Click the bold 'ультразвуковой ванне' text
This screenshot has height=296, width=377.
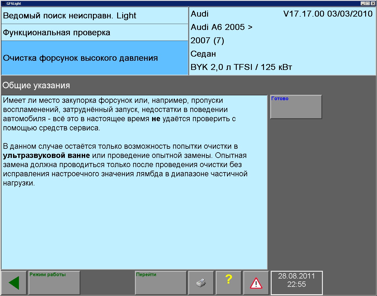pyautogui.click(x=46, y=155)
